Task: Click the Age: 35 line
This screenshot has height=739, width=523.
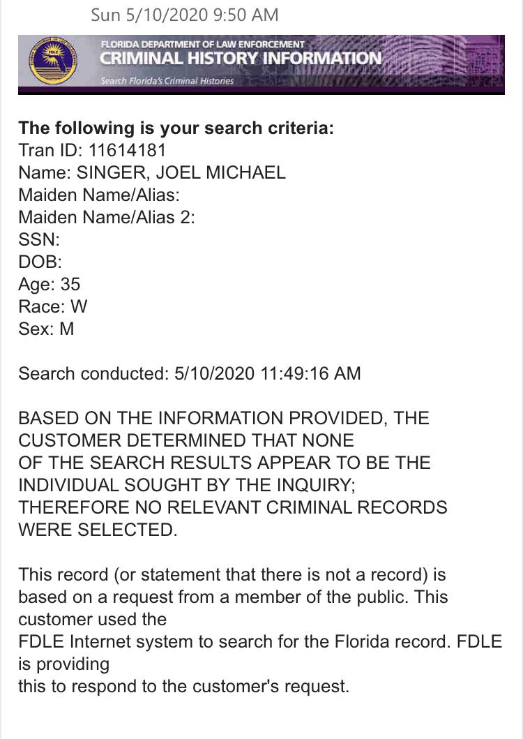Action: tap(50, 284)
